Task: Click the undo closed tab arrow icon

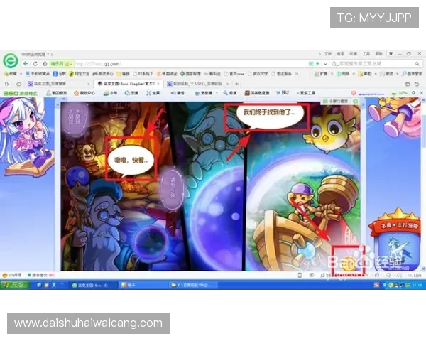Action: click(x=417, y=84)
